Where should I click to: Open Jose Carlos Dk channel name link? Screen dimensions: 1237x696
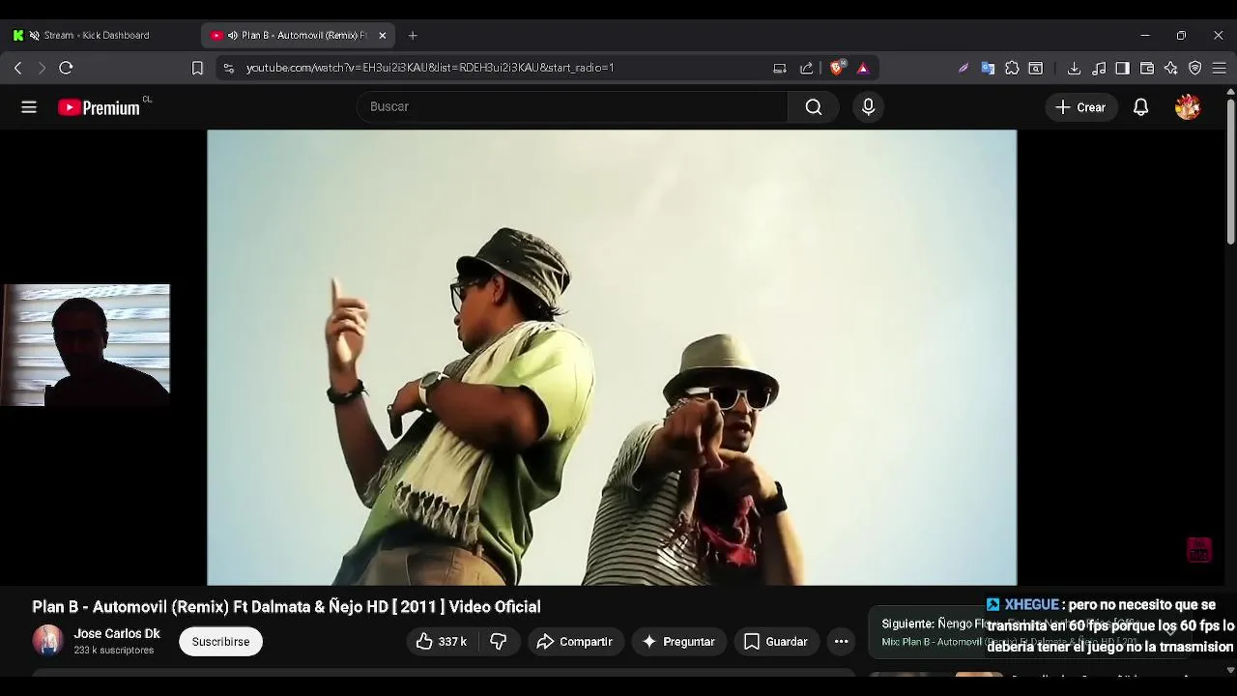[117, 634]
